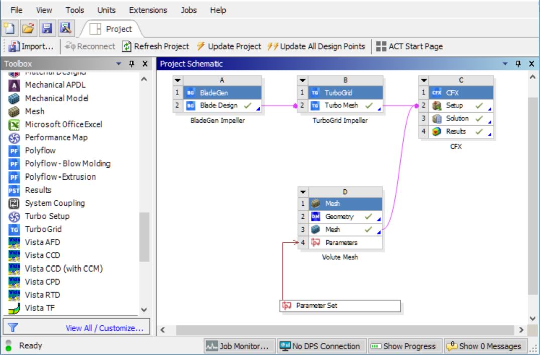The image size is (540, 355).
Task: Click the Toolbox filter funnel icon
Action: (x=13, y=327)
